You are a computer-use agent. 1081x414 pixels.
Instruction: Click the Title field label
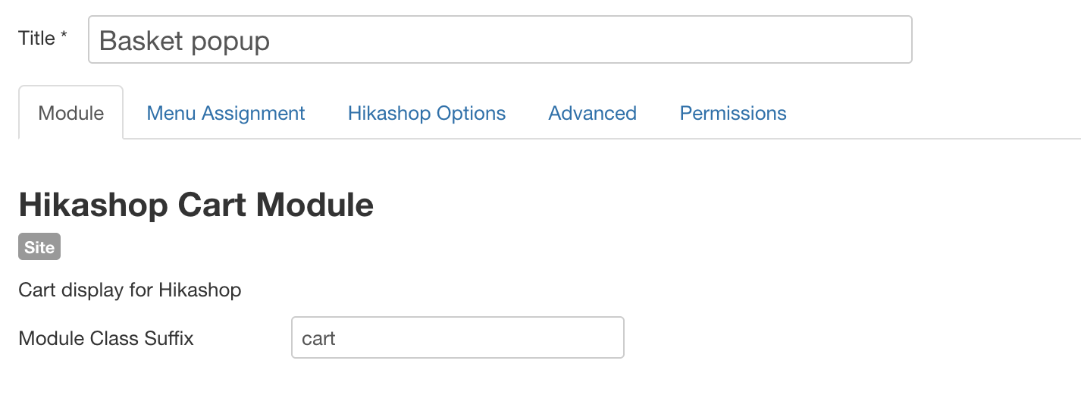(36, 39)
